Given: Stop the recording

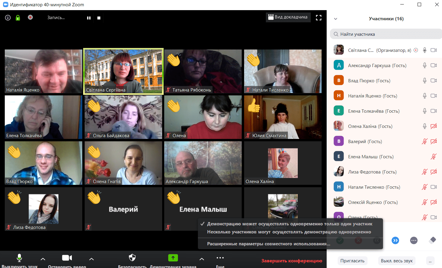Looking at the screenshot, I should tap(99, 18).
